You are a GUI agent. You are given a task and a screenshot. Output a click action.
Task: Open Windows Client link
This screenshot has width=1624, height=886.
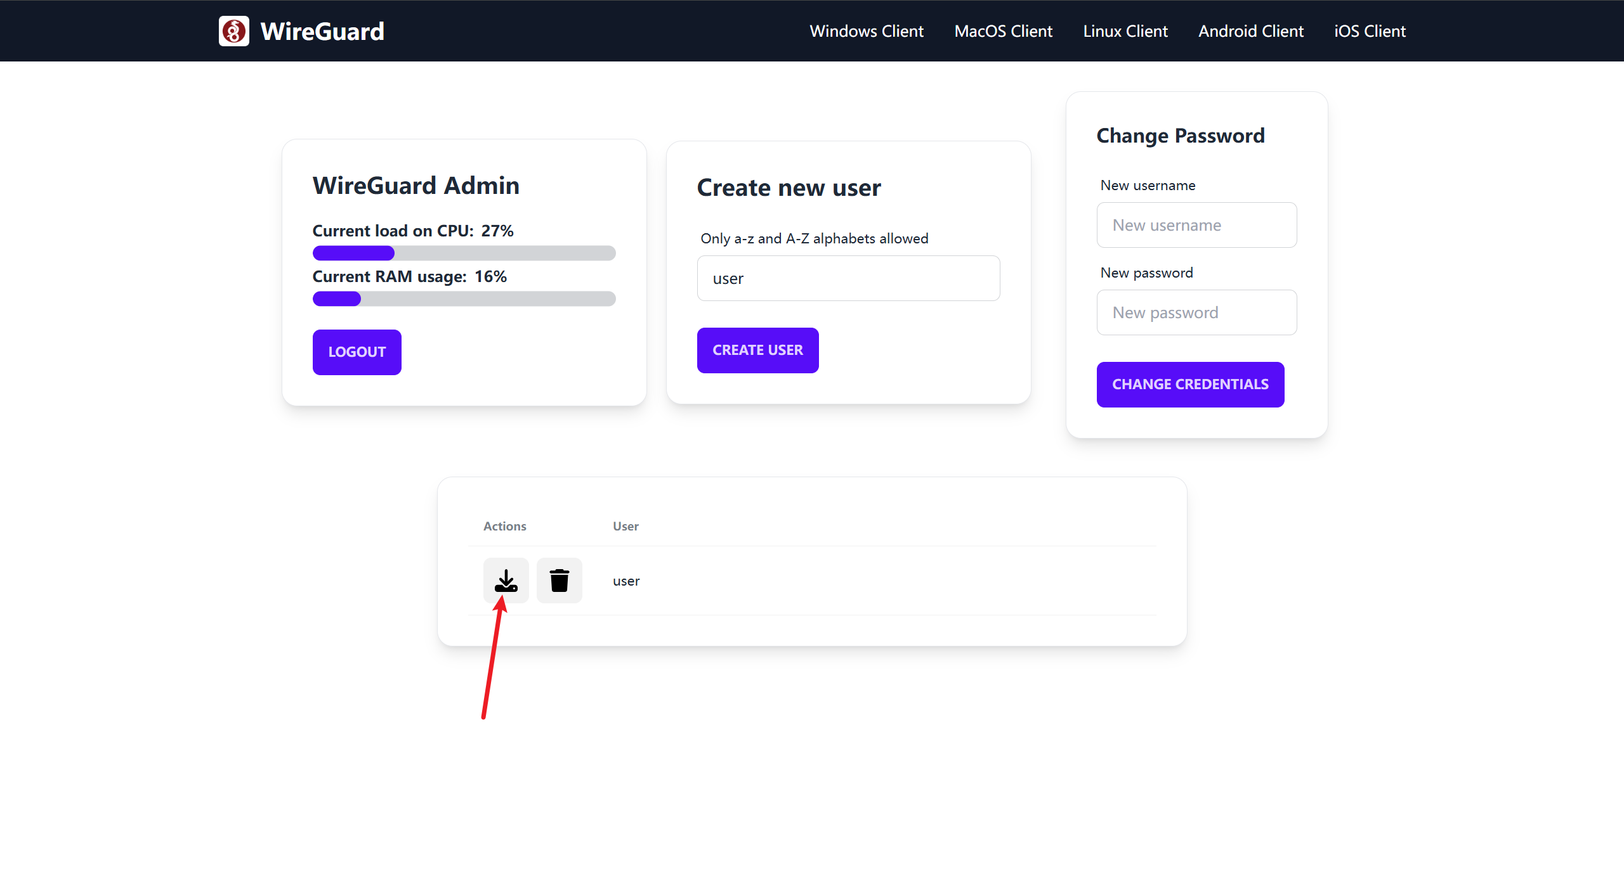click(866, 31)
